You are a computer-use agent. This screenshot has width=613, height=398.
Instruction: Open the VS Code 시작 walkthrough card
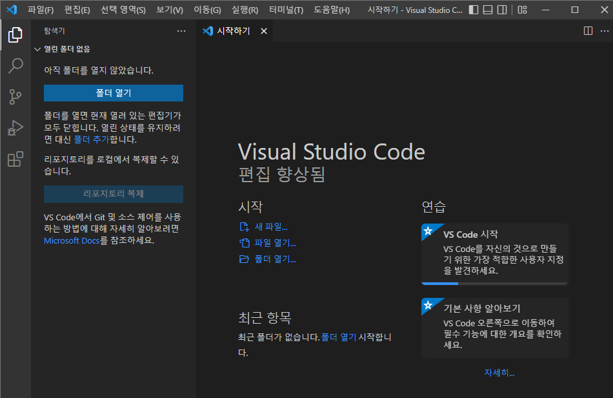click(x=494, y=254)
